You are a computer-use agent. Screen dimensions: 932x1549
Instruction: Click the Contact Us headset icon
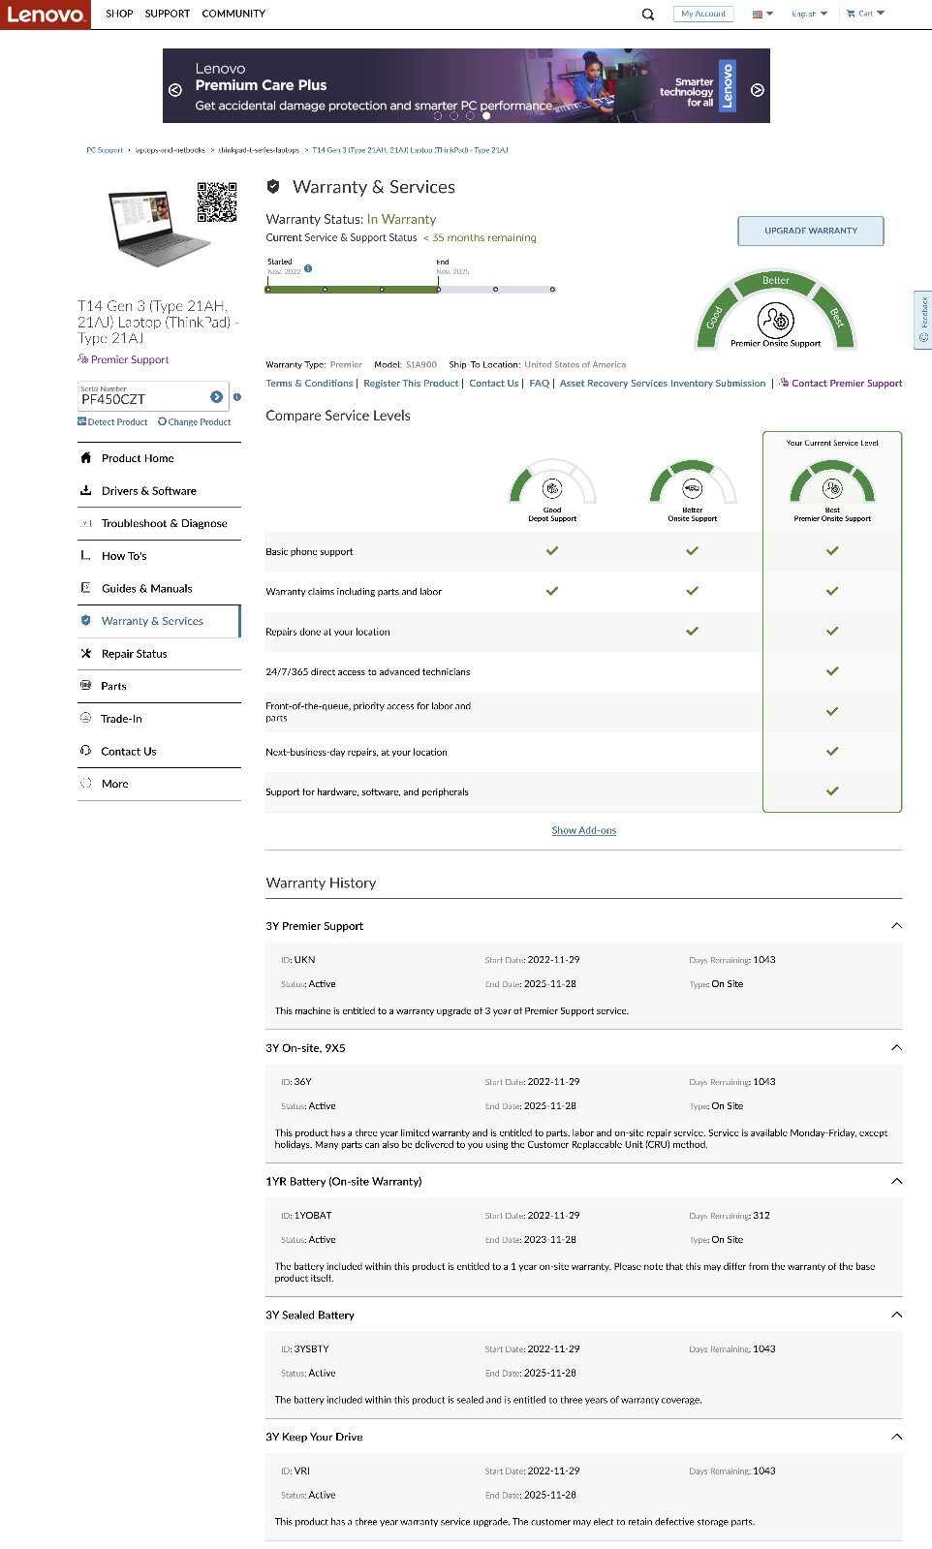pos(86,751)
